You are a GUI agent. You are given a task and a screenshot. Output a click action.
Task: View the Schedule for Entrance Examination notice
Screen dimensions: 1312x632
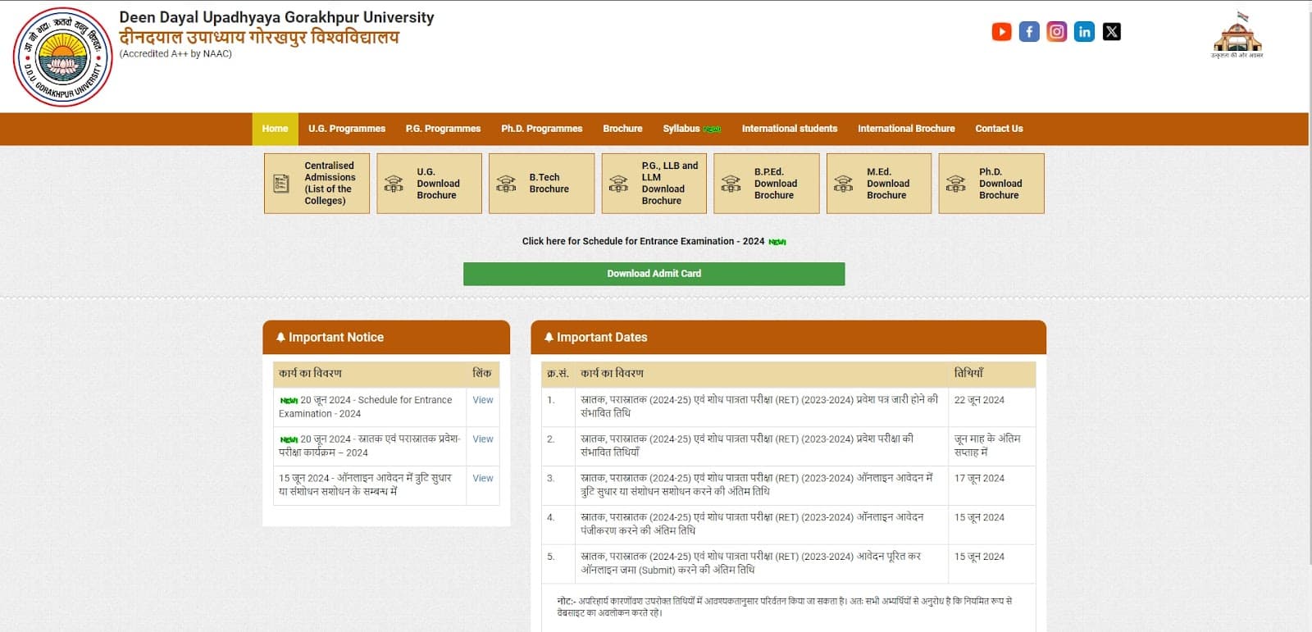pyautogui.click(x=483, y=400)
